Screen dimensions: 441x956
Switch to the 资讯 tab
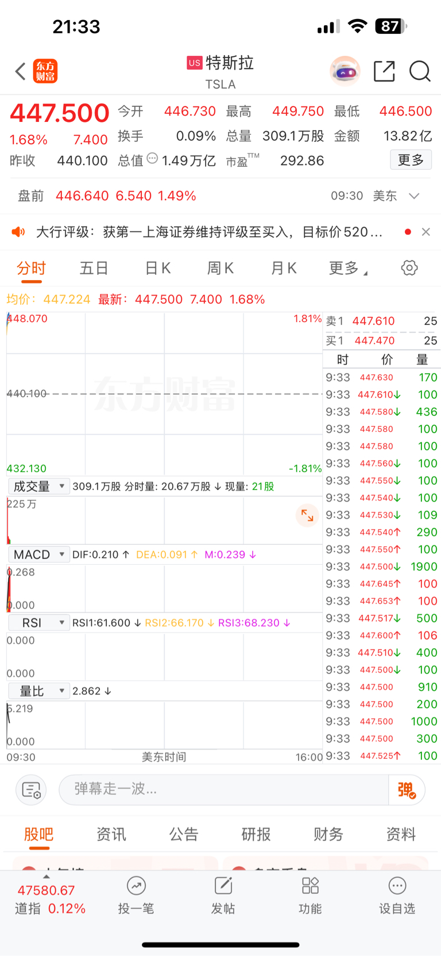[x=111, y=835]
